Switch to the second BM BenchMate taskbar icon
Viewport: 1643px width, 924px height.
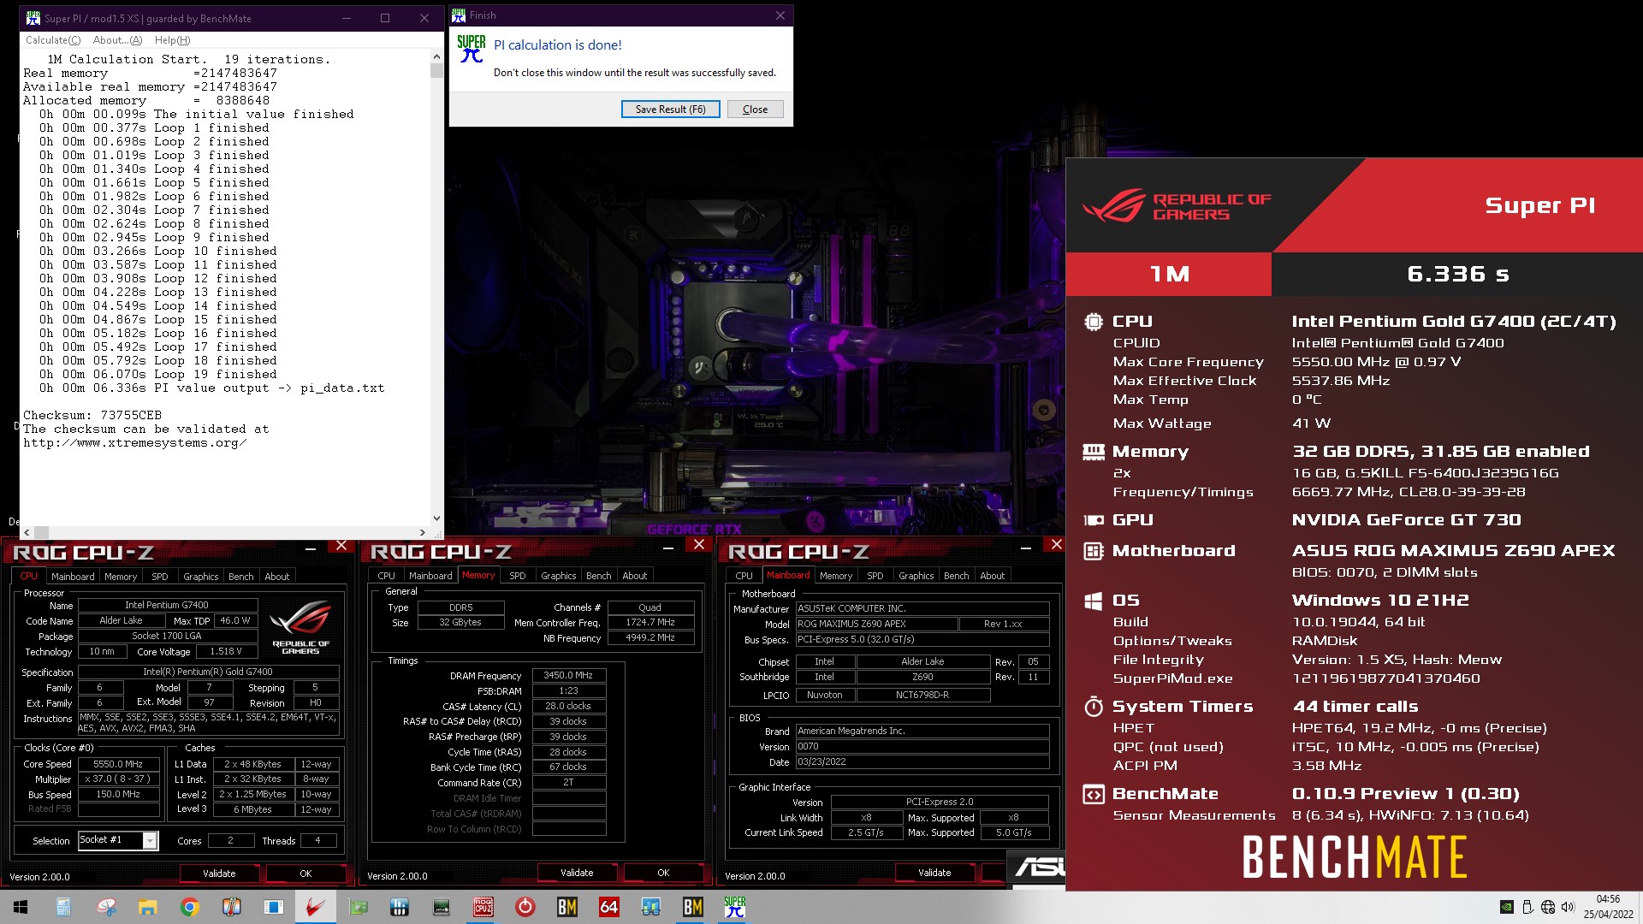click(693, 907)
